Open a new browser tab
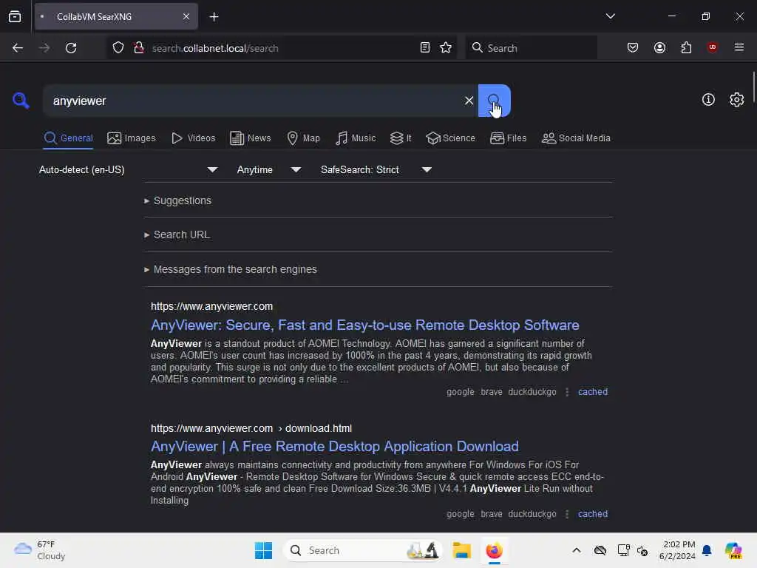This screenshot has height=568, width=757. [x=214, y=17]
